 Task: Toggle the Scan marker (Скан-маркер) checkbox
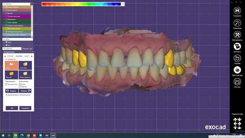7,22
